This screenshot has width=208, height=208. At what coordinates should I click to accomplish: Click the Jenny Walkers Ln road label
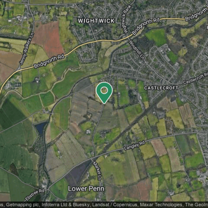[27, 49]
